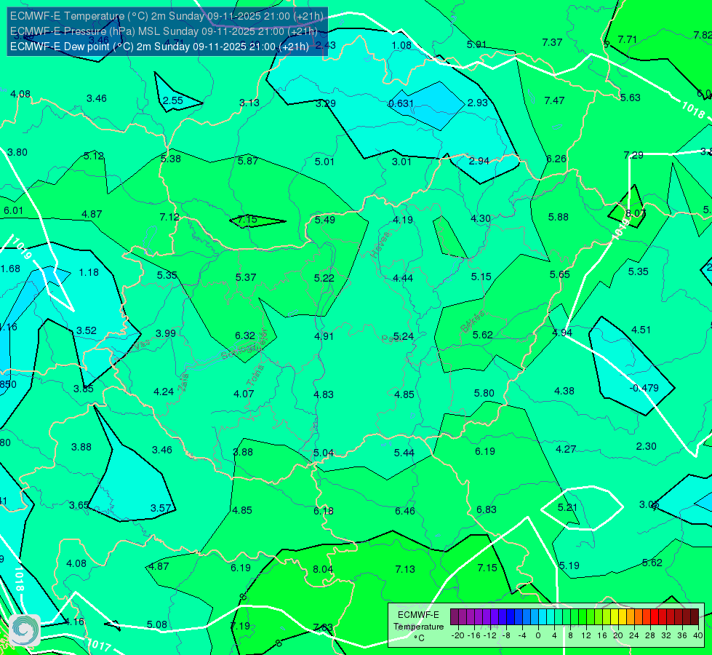Click the map value 5.24 near Pest
Screen dimensions: 712x655
tap(403, 336)
